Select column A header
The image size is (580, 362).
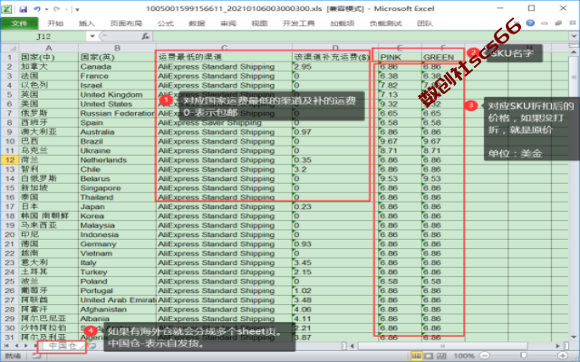[x=48, y=48]
